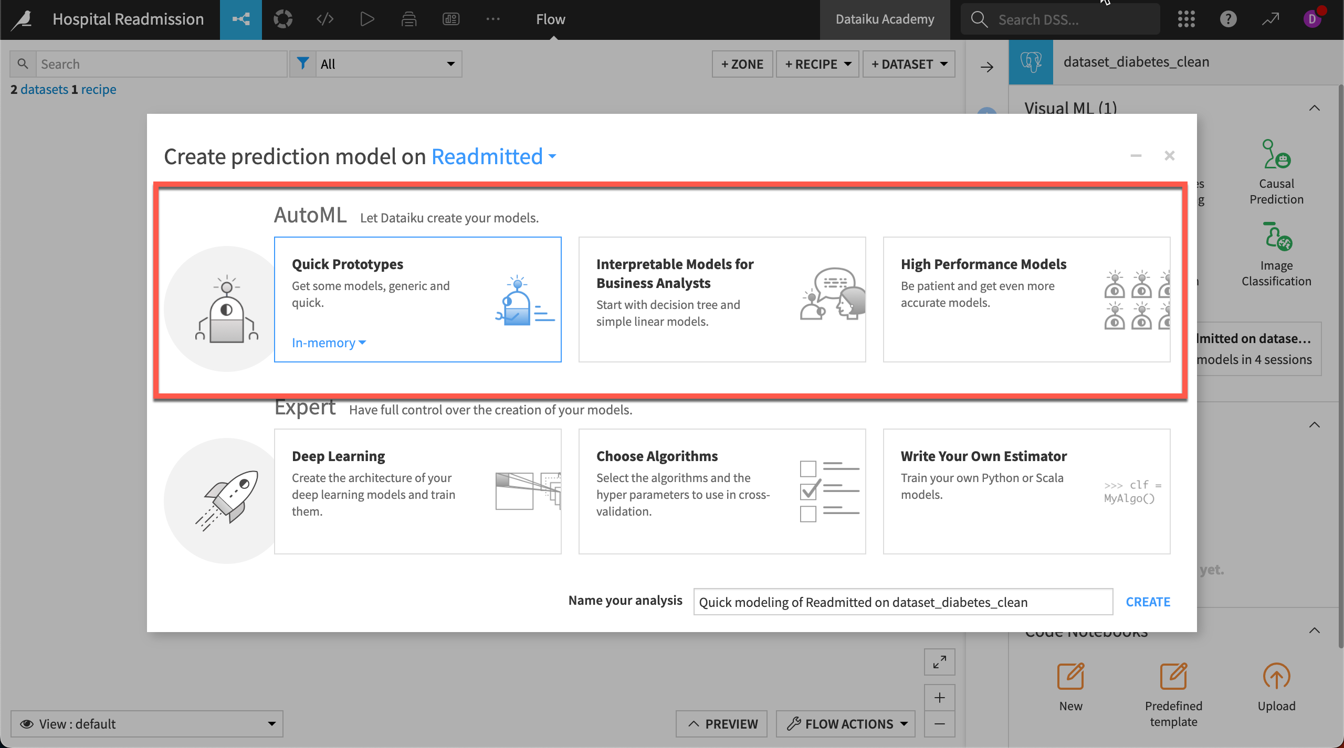Select the Choose Algorithms option
The height and width of the screenshot is (748, 1344).
[x=722, y=491]
